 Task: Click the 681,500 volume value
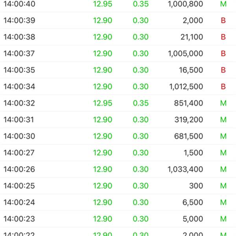pyautogui.click(x=188, y=136)
